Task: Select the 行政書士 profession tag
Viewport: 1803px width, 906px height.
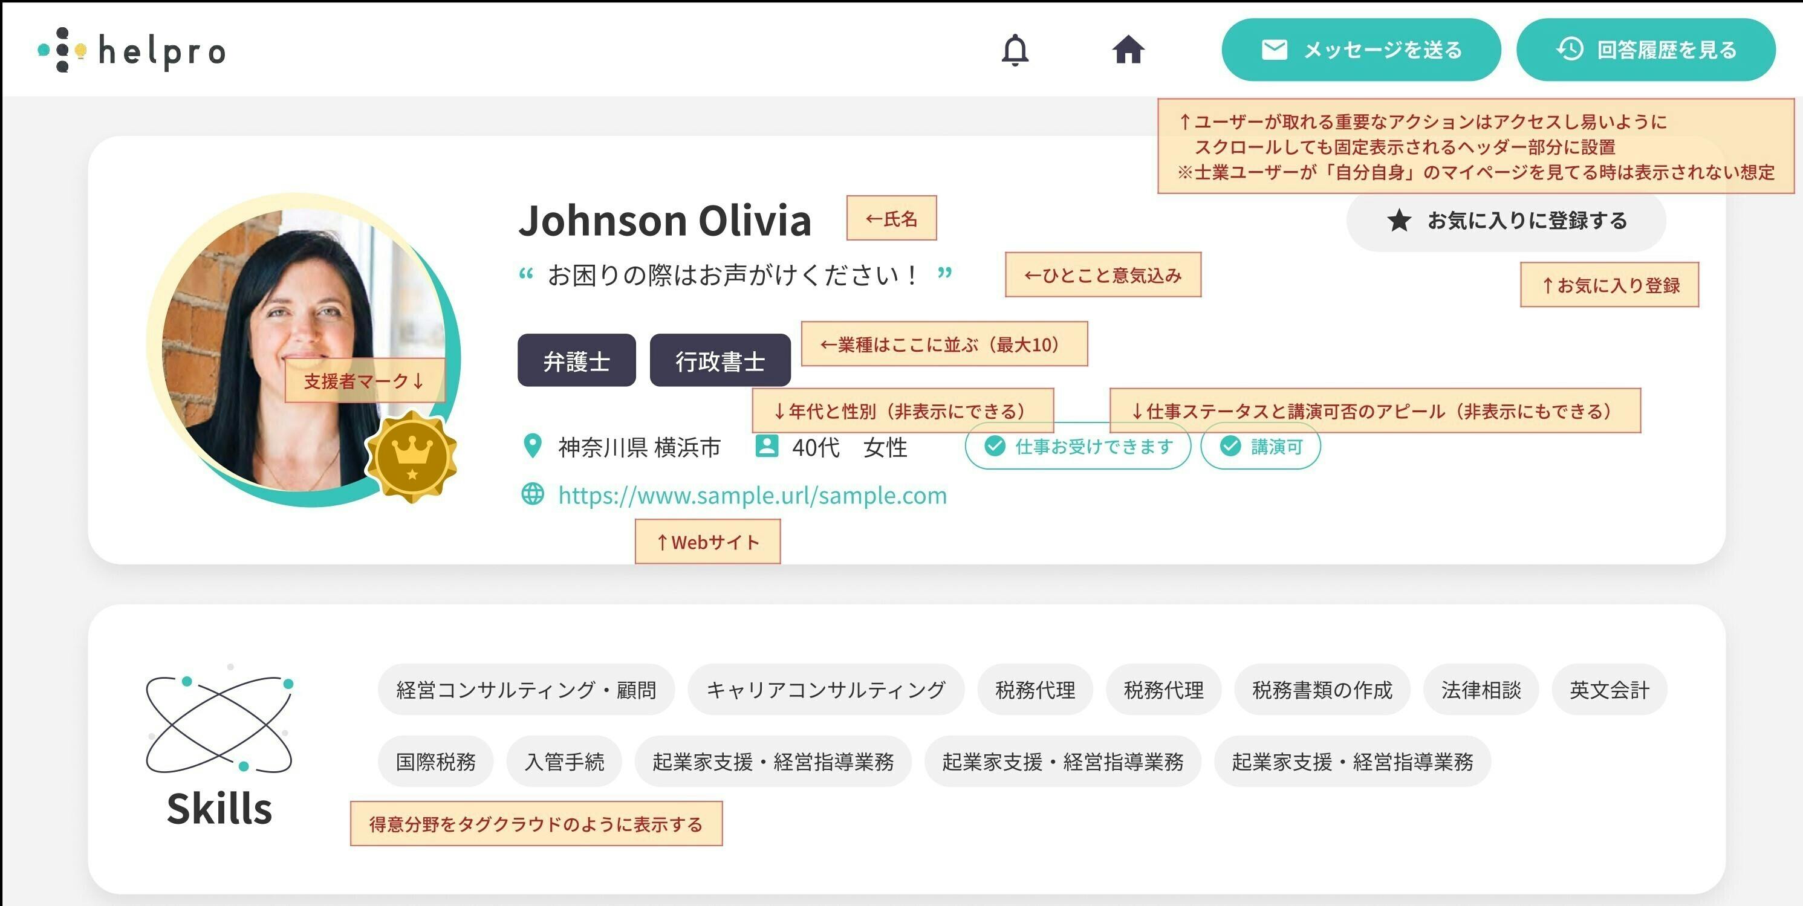Action: pyautogui.click(x=720, y=361)
